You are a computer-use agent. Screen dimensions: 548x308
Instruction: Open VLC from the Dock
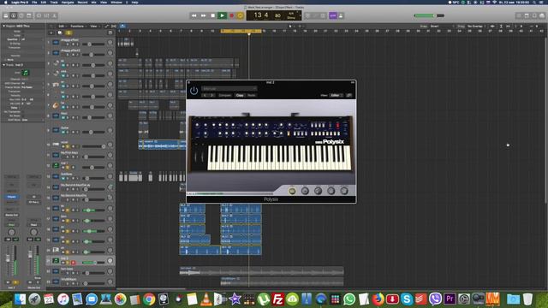click(206, 299)
